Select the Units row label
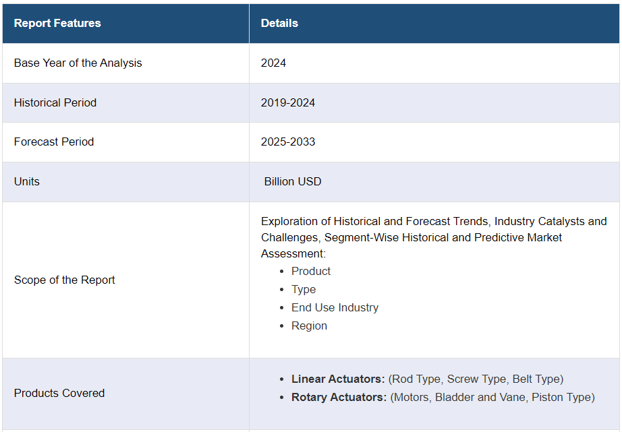This screenshot has width=622, height=432. [x=27, y=181]
